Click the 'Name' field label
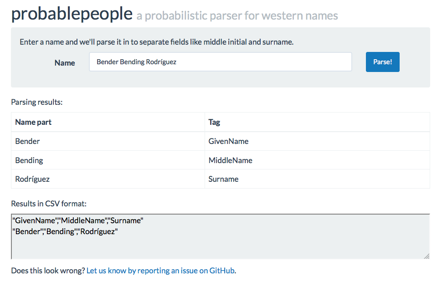This screenshot has height=282, width=437. 65,63
